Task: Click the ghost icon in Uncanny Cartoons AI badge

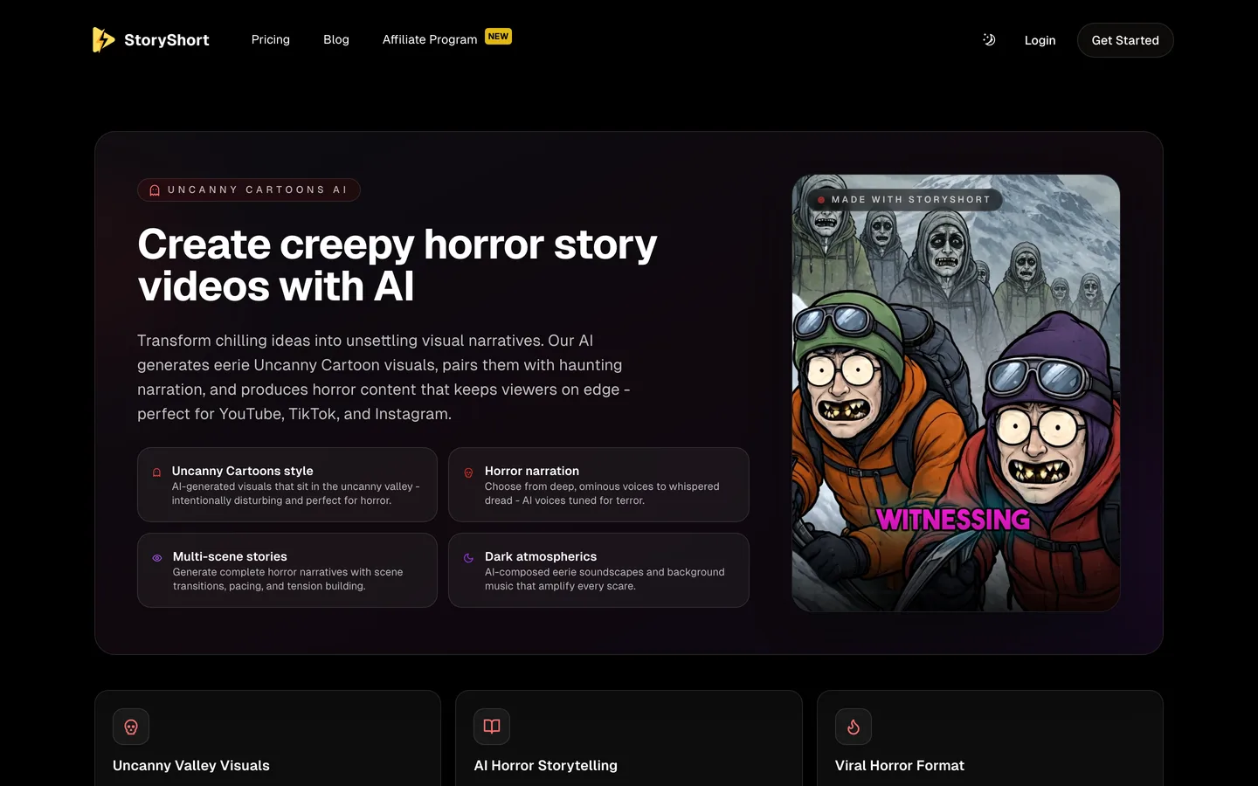Action: (155, 190)
